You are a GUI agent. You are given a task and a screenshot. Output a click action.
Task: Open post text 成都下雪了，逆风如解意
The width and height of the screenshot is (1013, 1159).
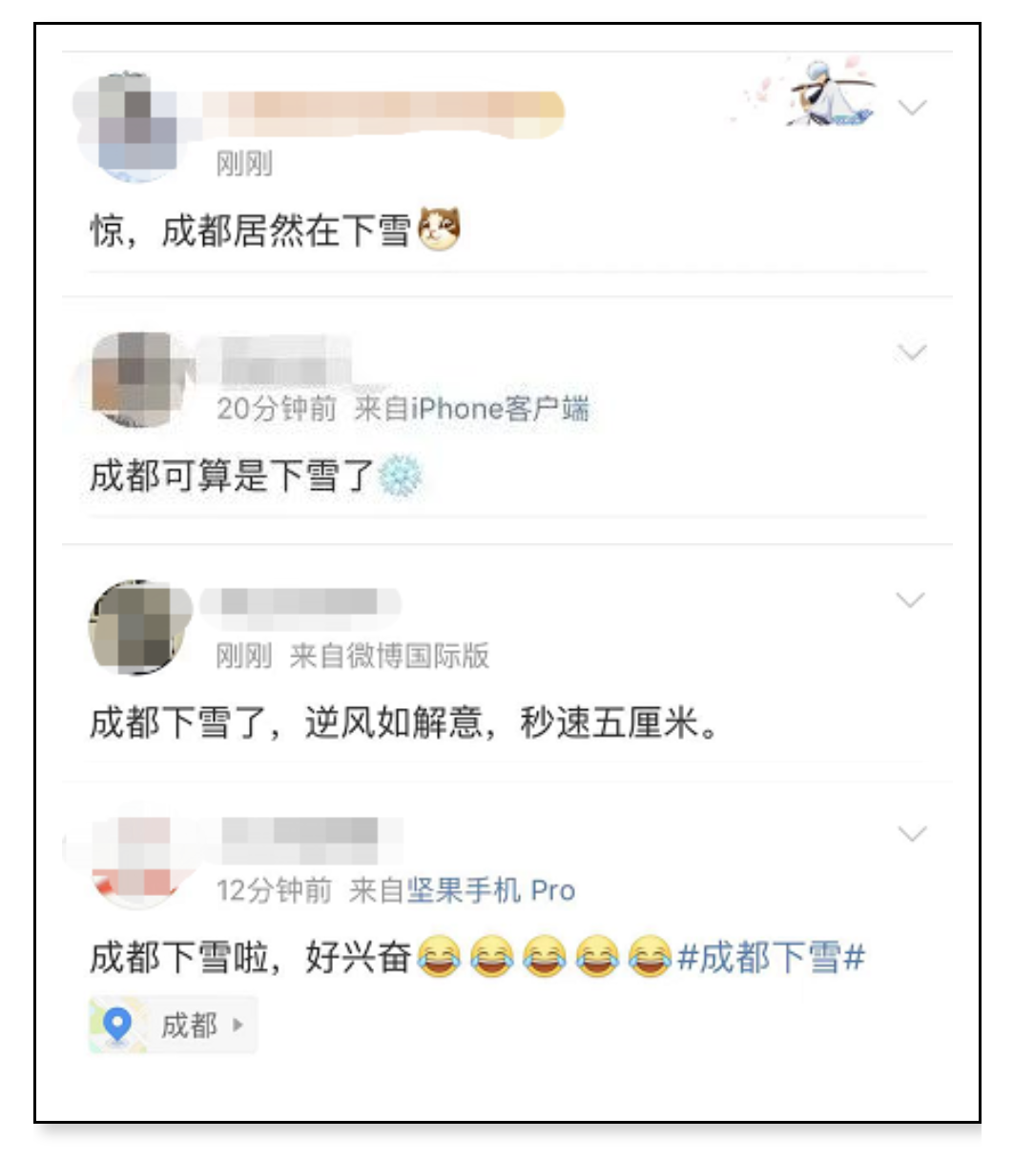[405, 724]
